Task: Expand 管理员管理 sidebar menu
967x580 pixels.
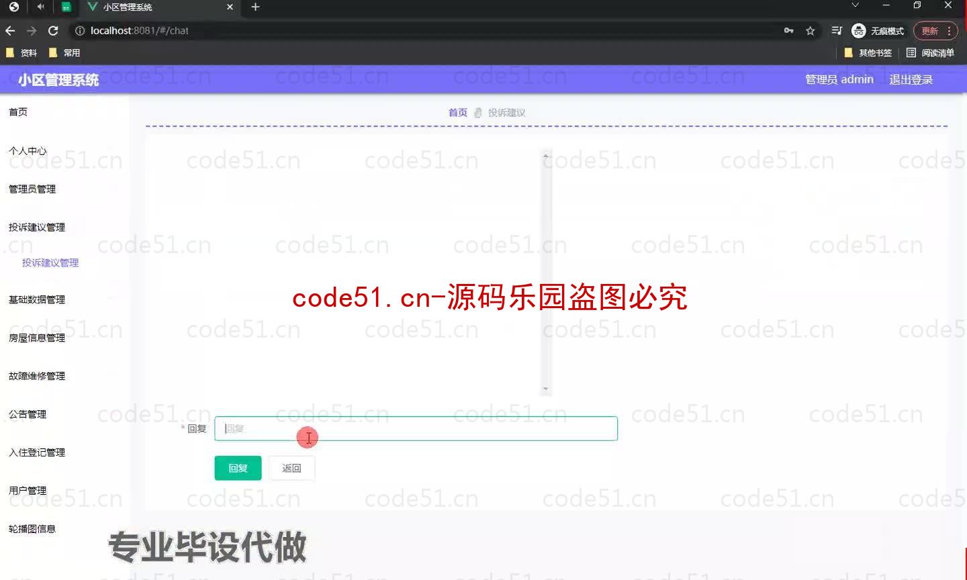Action: tap(32, 189)
